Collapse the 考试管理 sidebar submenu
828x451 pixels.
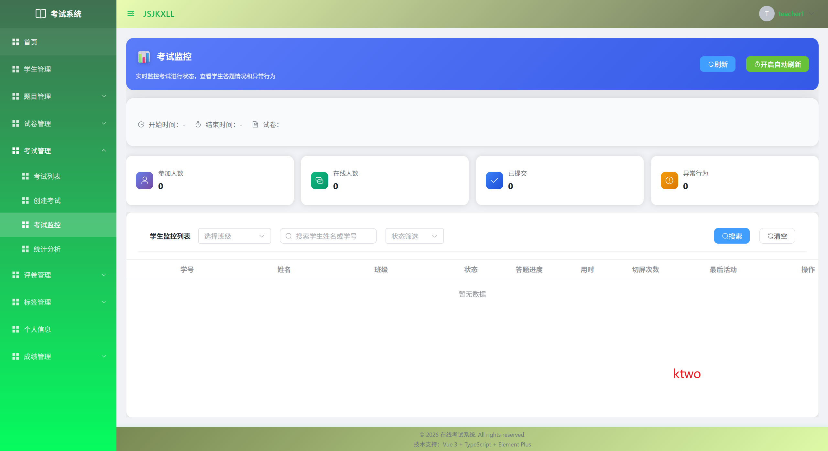click(58, 151)
